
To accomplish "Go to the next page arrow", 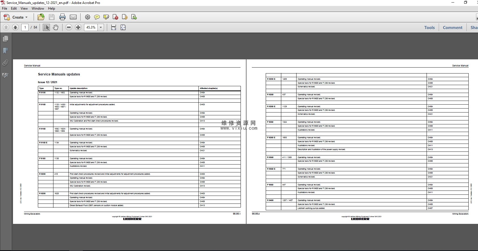I will point(16,27).
